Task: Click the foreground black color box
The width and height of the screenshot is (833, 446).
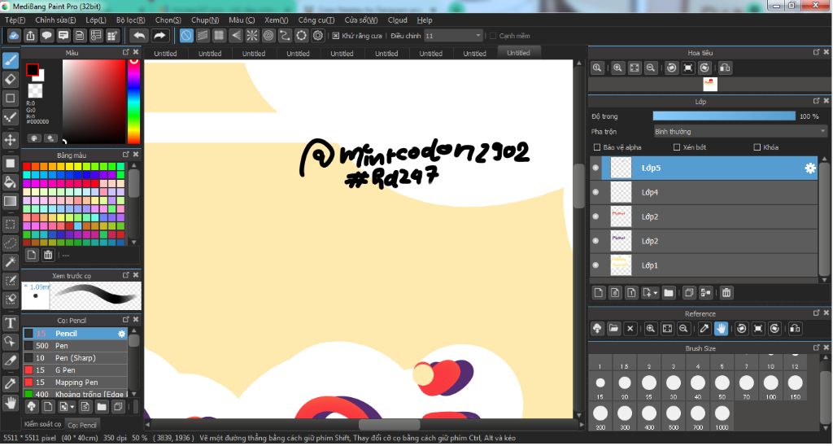Action: (33, 70)
